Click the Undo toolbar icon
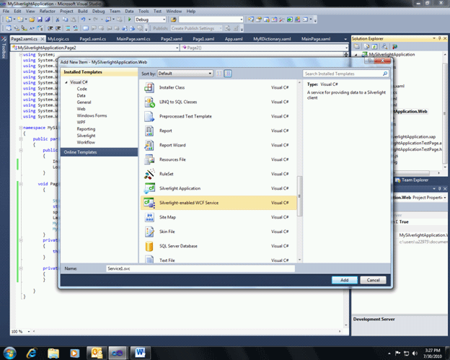The image size is (450, 360). tap(83, 19)
